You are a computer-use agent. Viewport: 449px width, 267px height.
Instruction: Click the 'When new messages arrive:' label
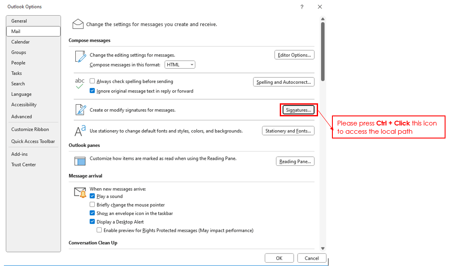point(118,189)
